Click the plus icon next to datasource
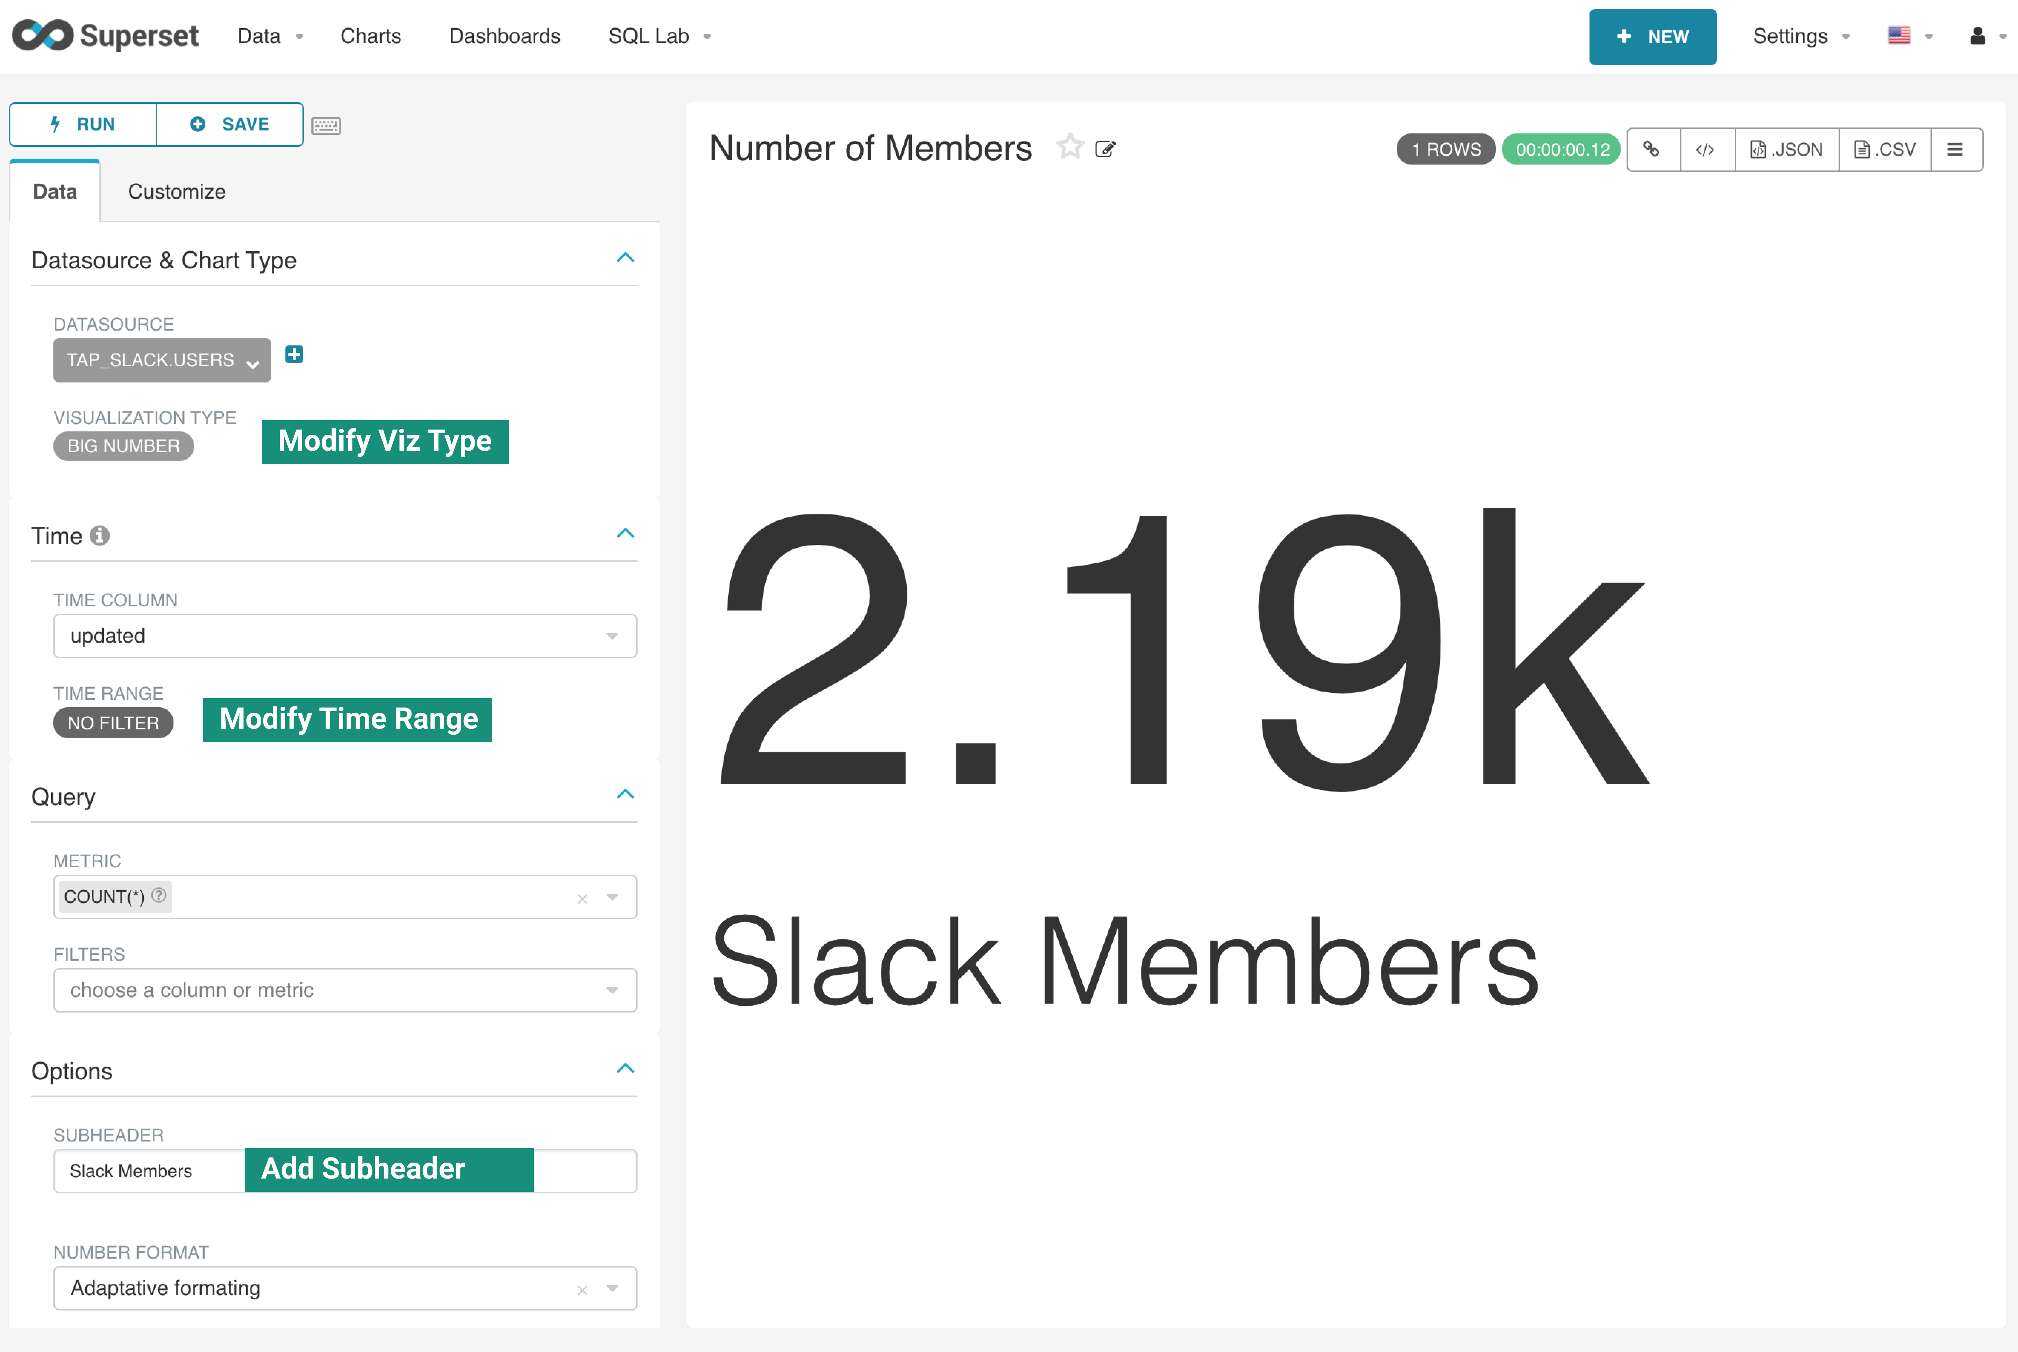This screenshot has width=2018, height=1352. click(294, 354)
